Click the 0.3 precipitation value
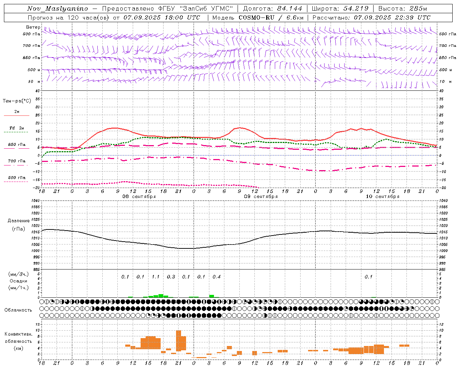 click(171, 277)
